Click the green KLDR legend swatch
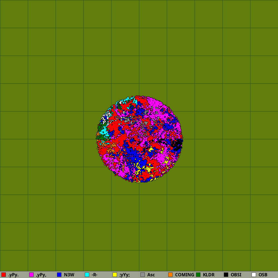 click(198, 275)
